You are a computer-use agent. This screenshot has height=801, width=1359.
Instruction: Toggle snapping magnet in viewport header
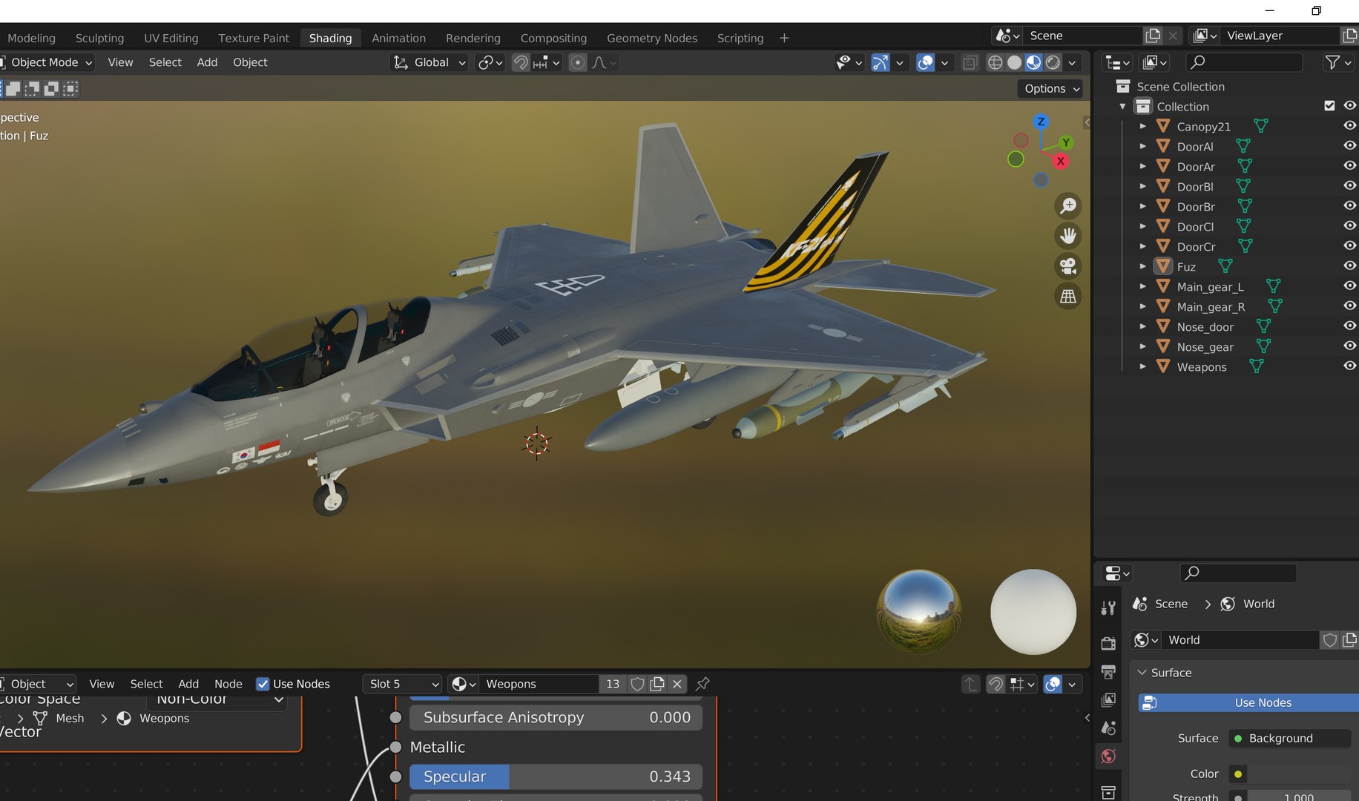click(x=521, y=63)
